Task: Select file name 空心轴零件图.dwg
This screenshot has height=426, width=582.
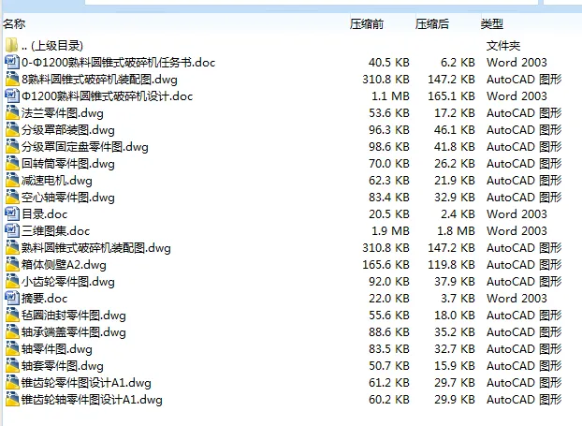Action: (x=68, y=198)
